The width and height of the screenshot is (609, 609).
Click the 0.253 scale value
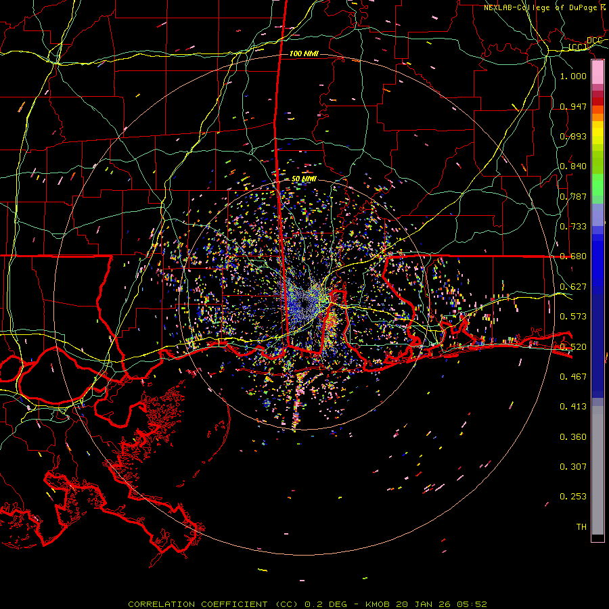coord(573,497)
